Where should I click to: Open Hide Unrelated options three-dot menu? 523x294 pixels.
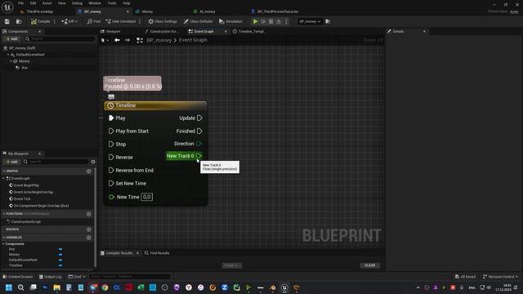click(x=140, y=21)
